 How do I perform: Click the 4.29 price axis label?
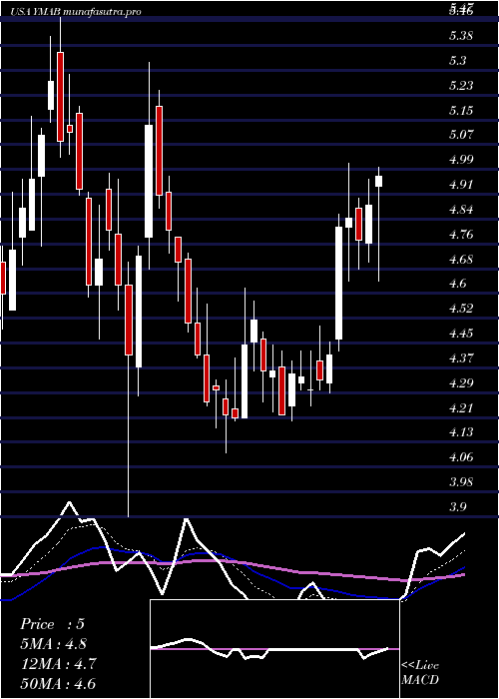click(x=461, y=382)
